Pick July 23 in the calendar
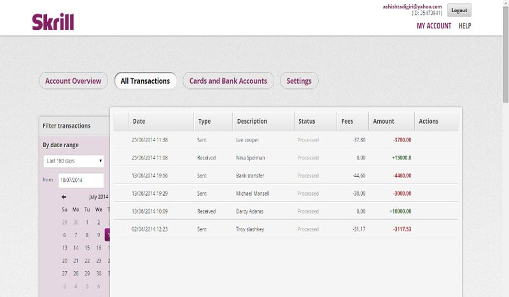The height and width of the screenshot is (297, 509). tap(99, 261)
